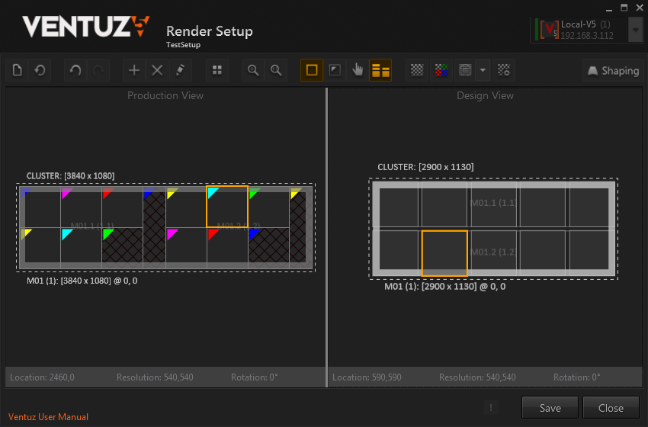The image size is (648, 427).
Task: Open the four-square grid layout tool
Action: click(217, 70)
